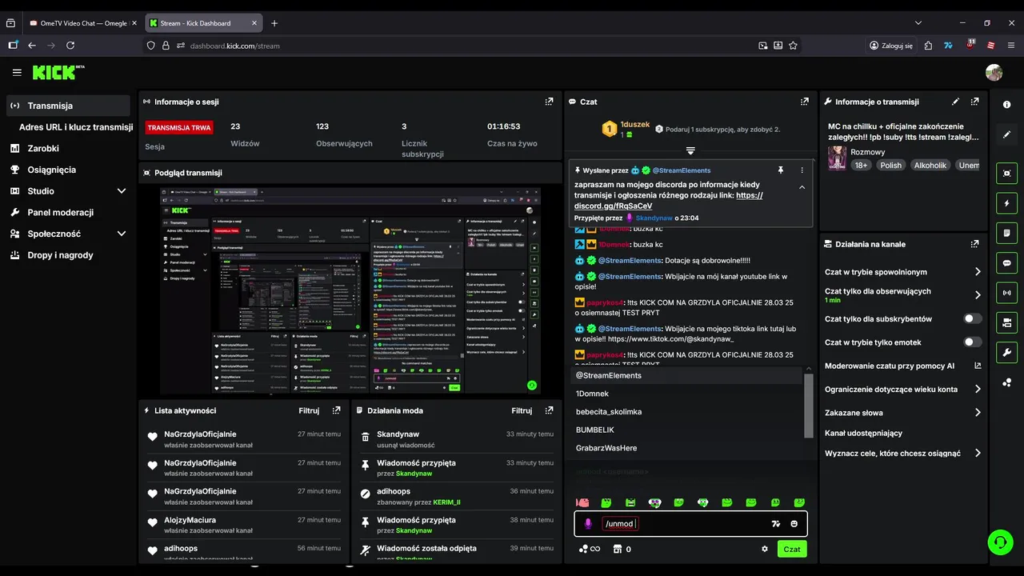Viewport: 1024px width, 576px height.
Task: Pop out the Działania moda panel
Action: pyautogui.click(x=549, y=410)
